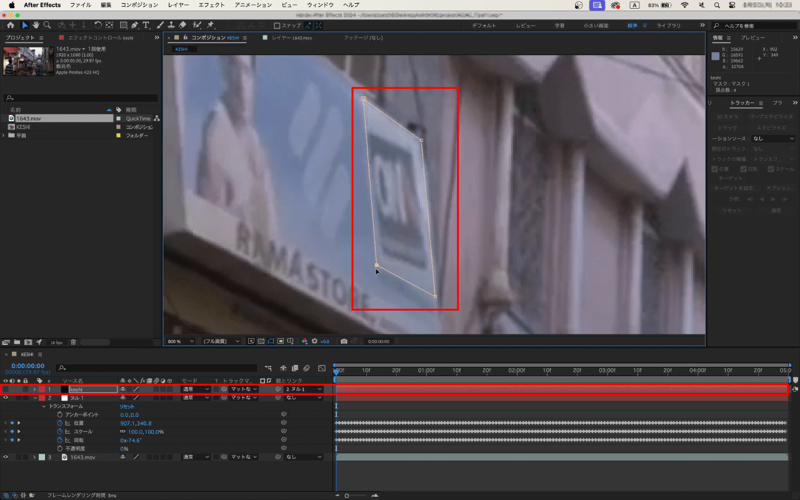Select the Pen tool

pyautogui.click(x=134, y=26)
